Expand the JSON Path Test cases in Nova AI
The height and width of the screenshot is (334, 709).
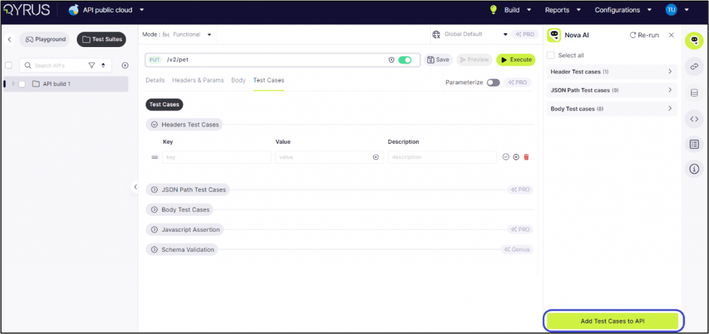coord(611,90)
